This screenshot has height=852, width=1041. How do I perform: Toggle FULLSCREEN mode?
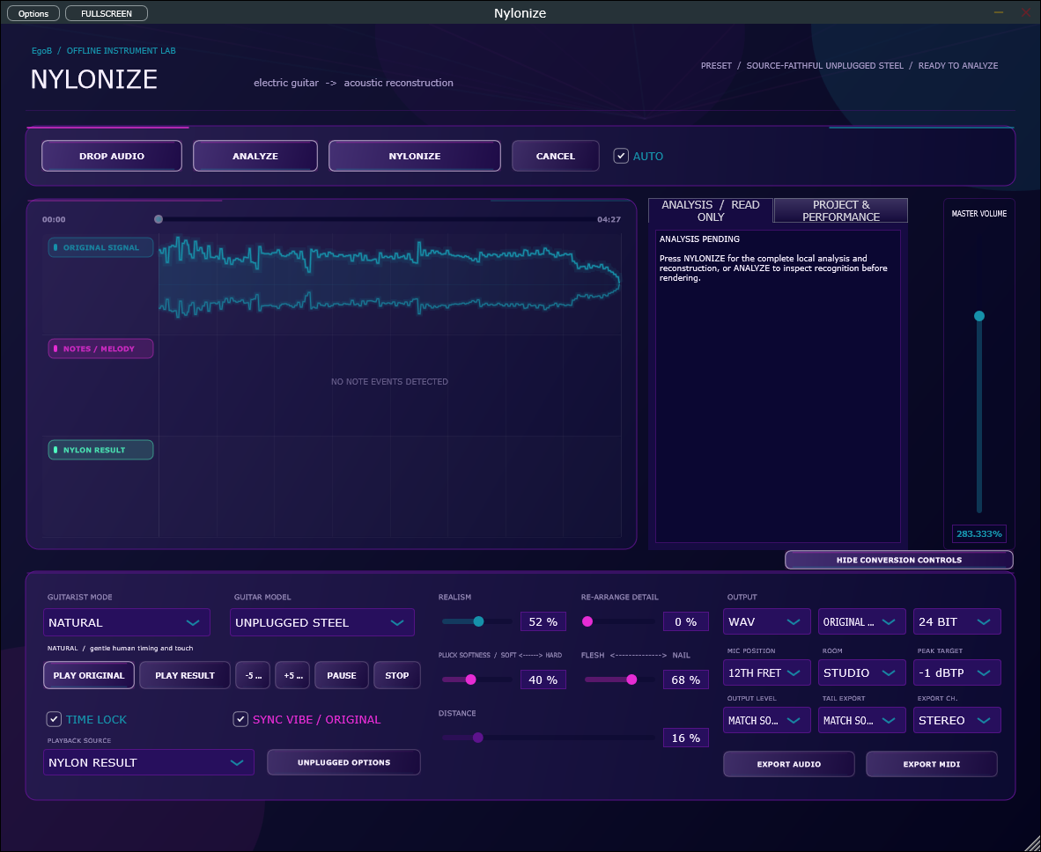tap(107, 13)
